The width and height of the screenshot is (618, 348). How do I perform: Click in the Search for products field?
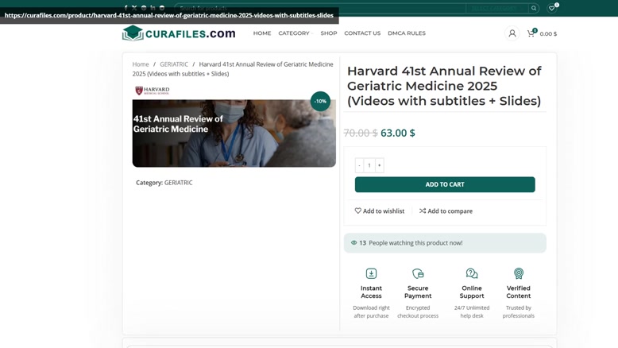pyautogui.click(x=320, y=8)
